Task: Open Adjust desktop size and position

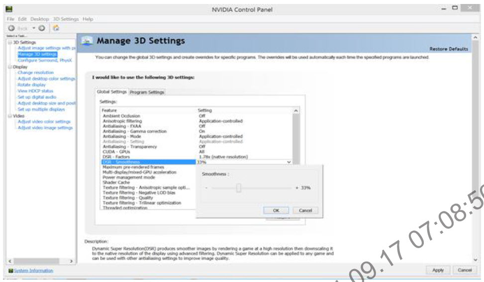Action: click(47, 103)
